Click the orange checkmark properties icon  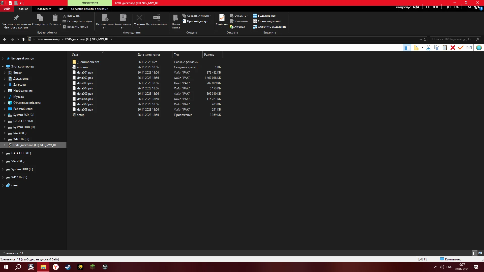461,48
